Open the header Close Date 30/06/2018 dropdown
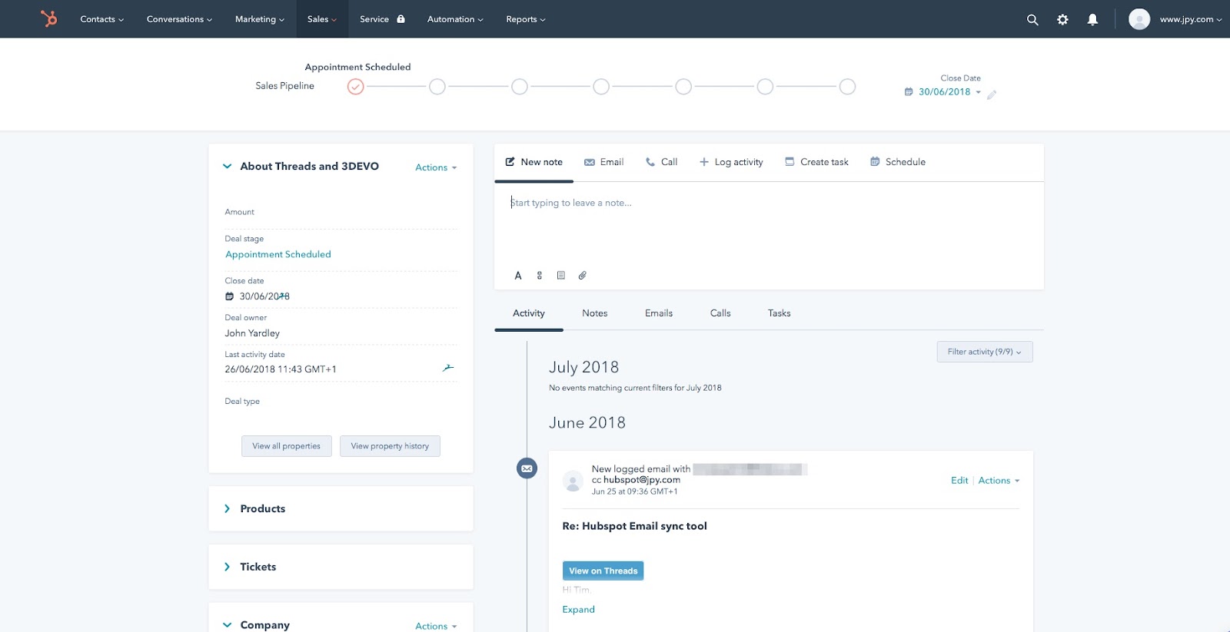 [949, 92]
